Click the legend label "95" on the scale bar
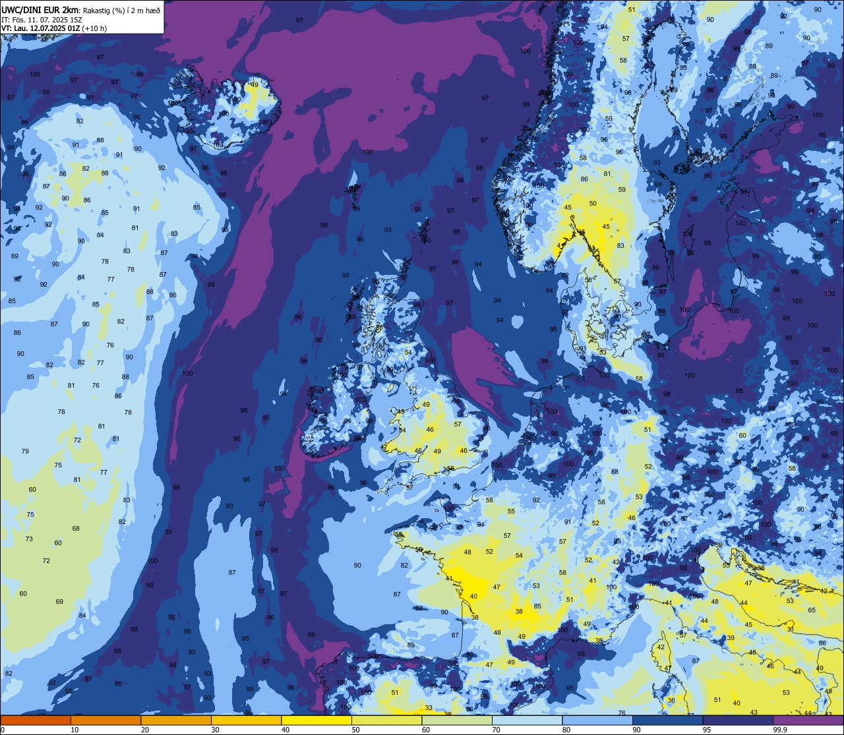 coord(707,730)
